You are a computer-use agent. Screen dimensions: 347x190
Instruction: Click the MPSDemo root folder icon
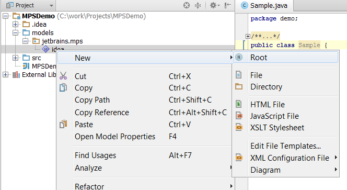(16, 16)
